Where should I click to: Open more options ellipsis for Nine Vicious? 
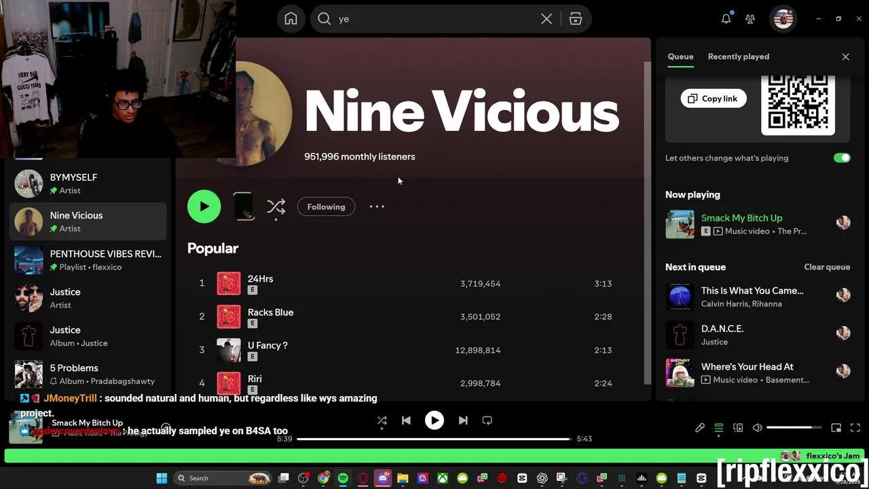377,206
